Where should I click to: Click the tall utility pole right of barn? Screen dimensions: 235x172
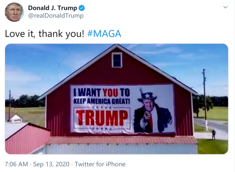coord(205,100)
